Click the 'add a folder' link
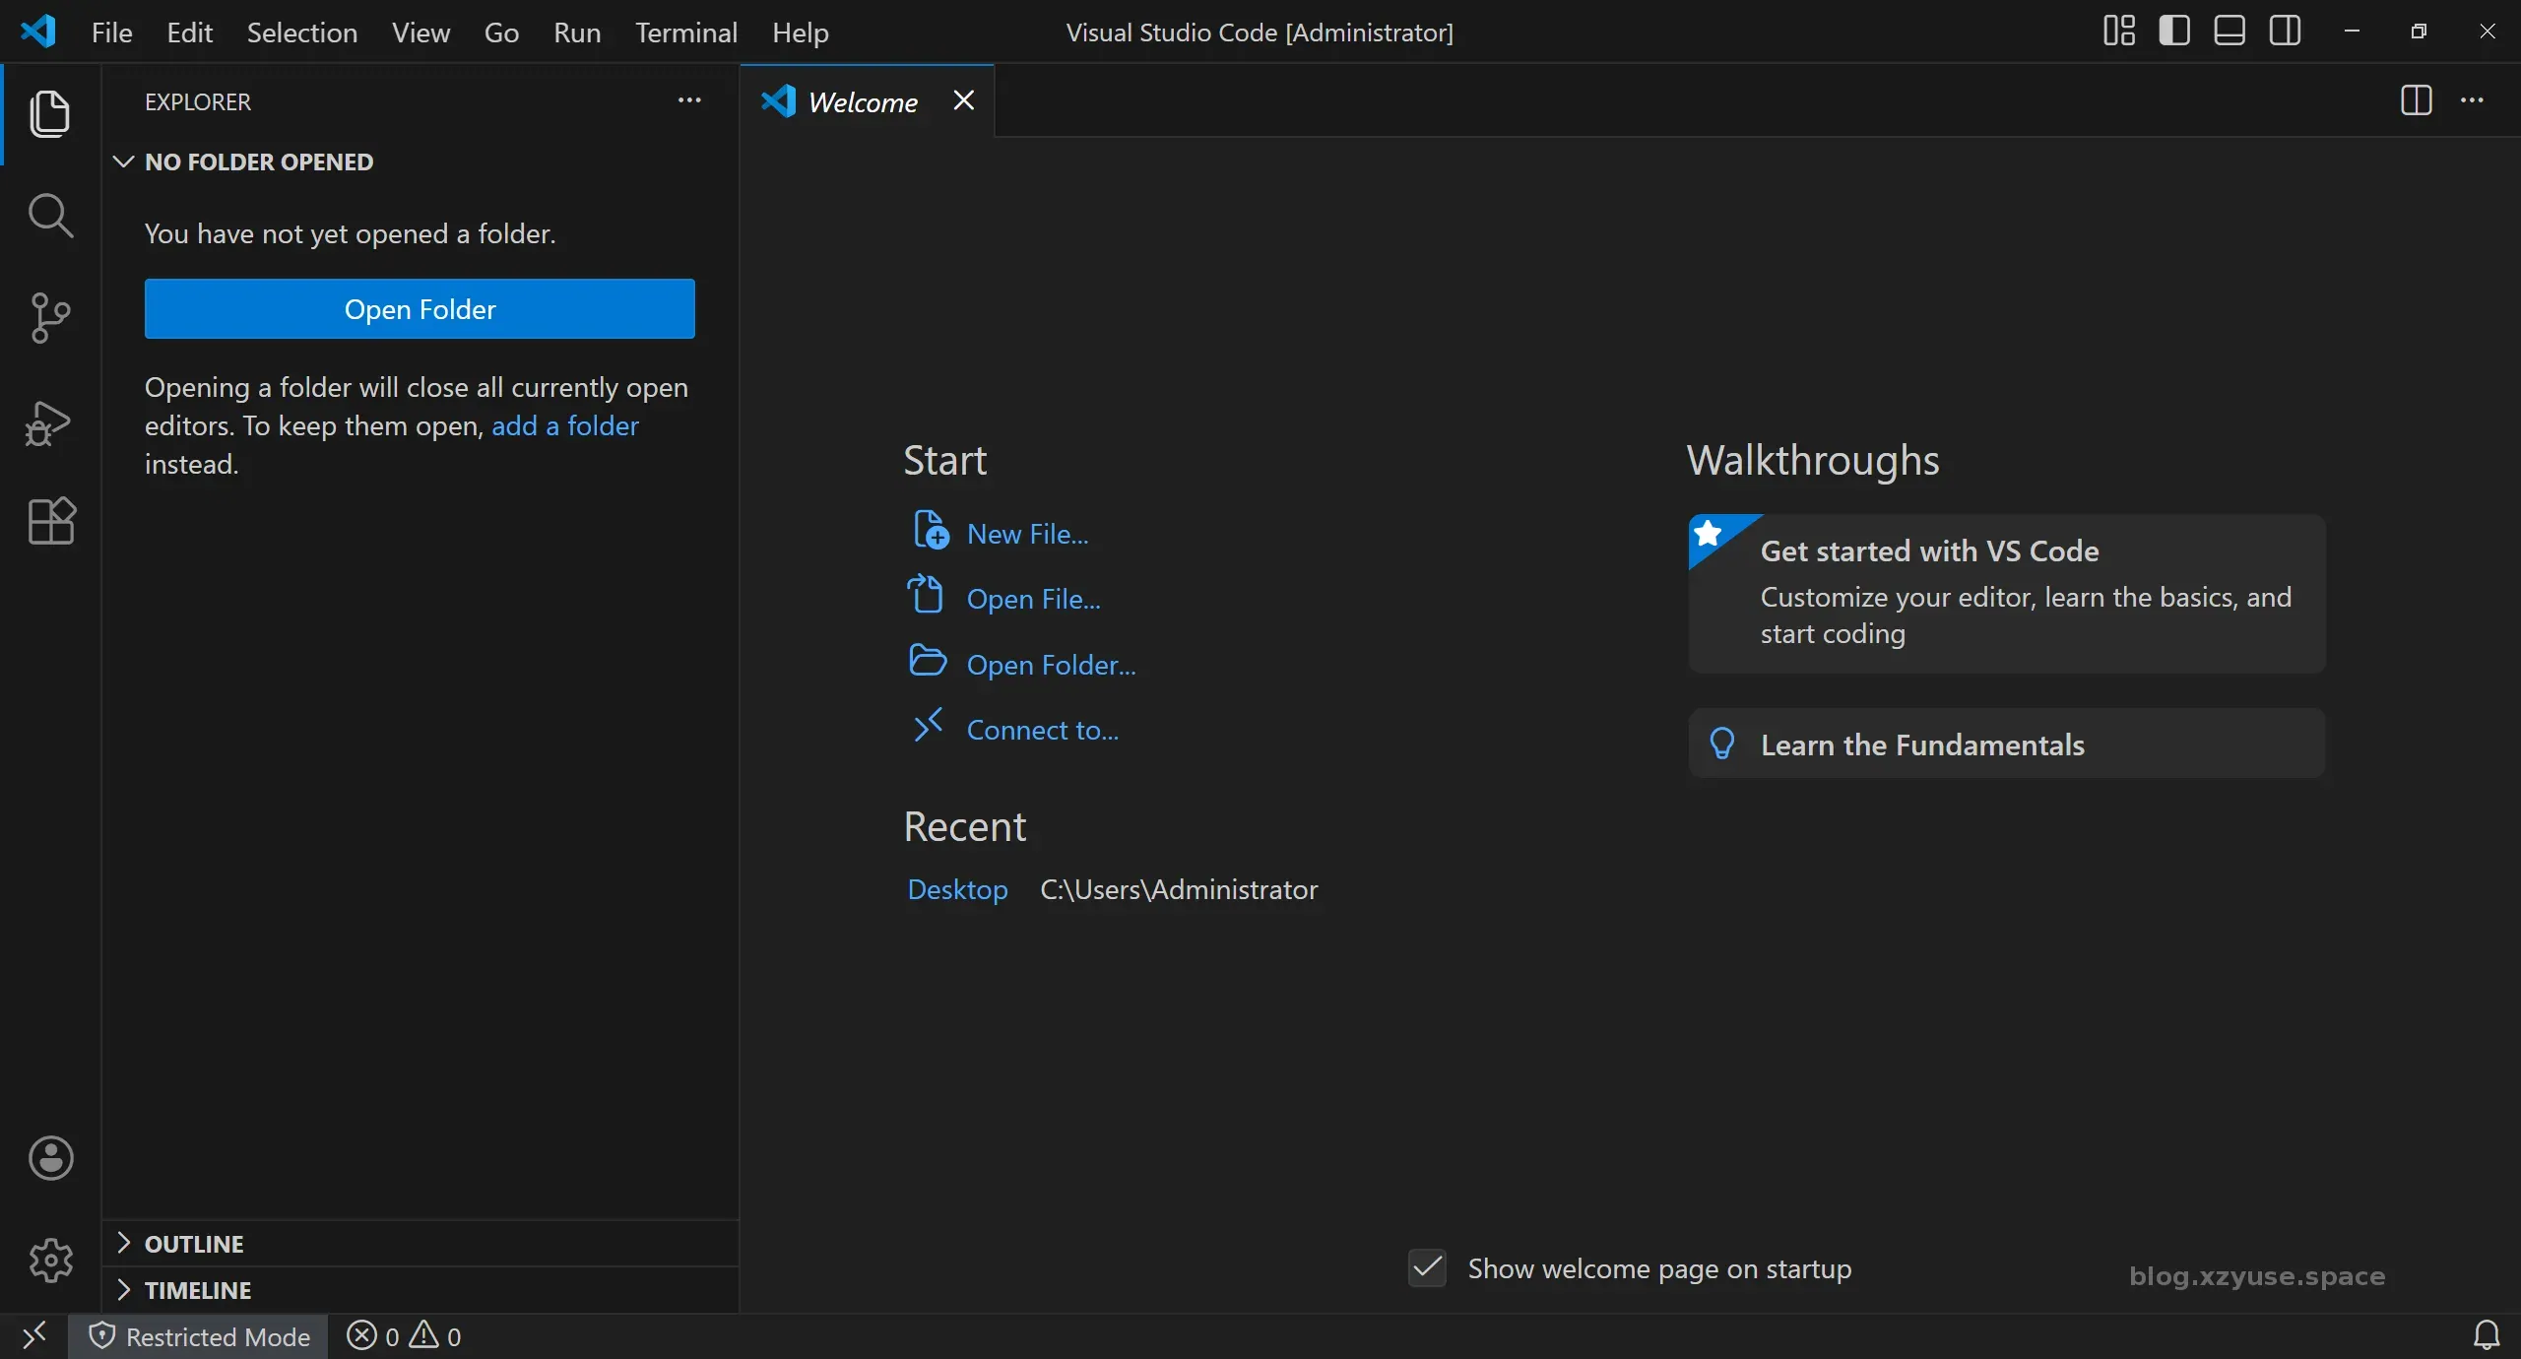The width and height of the screenshot is (2521, 1359). tap(565, 425)
